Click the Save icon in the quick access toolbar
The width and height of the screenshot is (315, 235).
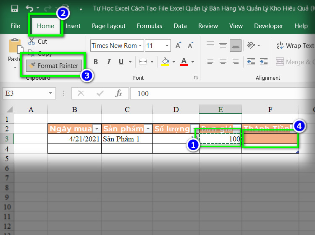click(x=14, y=8)
